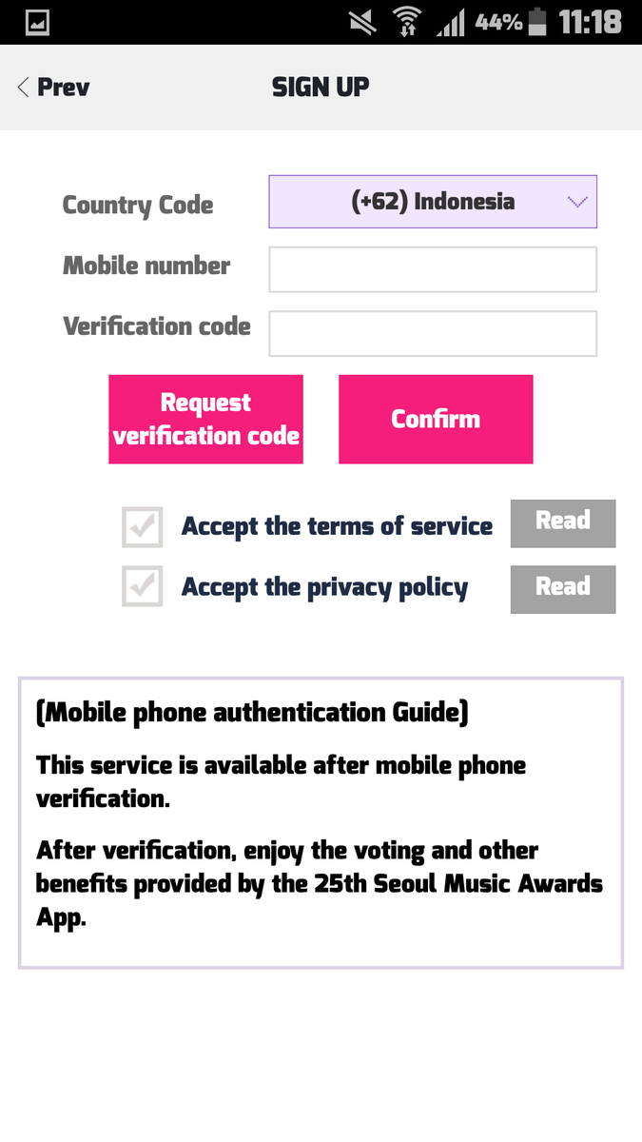Read the terms of service

[563, 523]
